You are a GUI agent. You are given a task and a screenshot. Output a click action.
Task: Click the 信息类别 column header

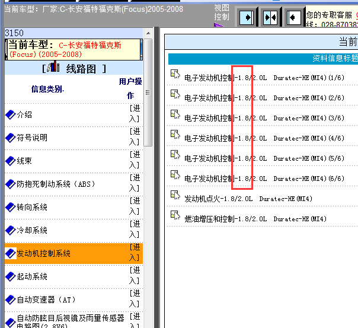[47, 89]
